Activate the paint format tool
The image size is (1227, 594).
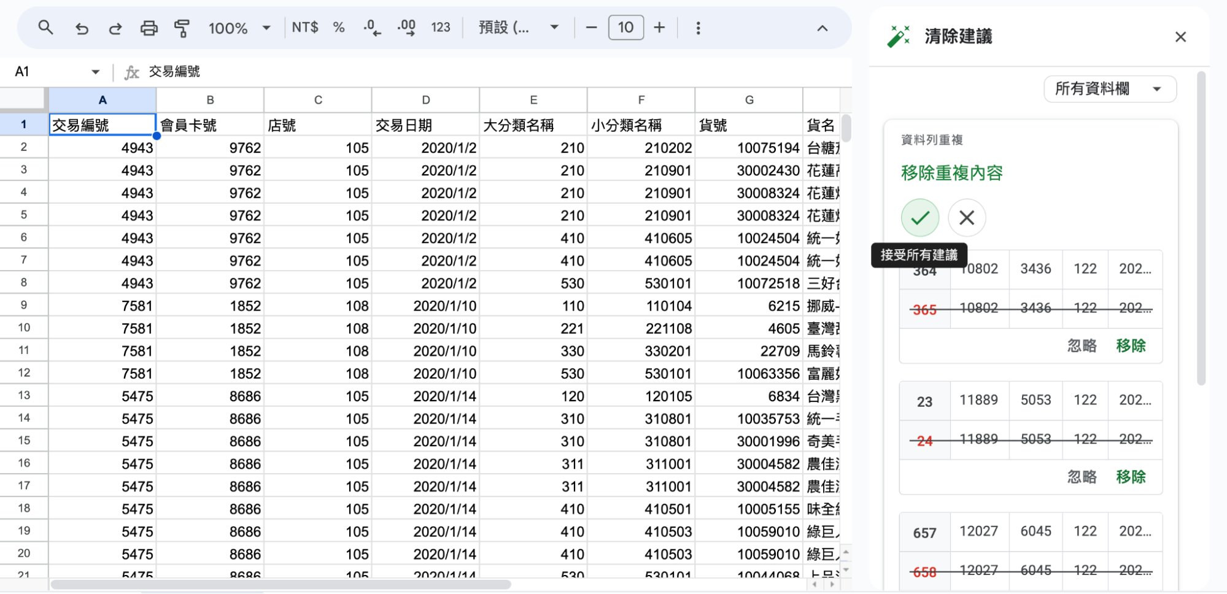[182, 28]
